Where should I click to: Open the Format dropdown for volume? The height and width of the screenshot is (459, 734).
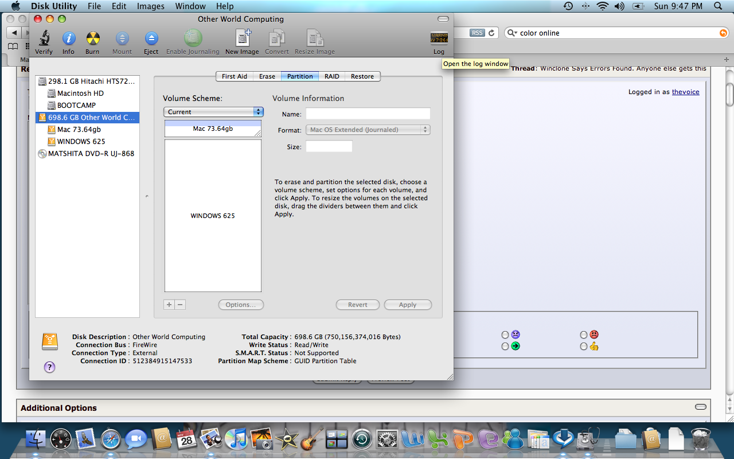point(368,130)
